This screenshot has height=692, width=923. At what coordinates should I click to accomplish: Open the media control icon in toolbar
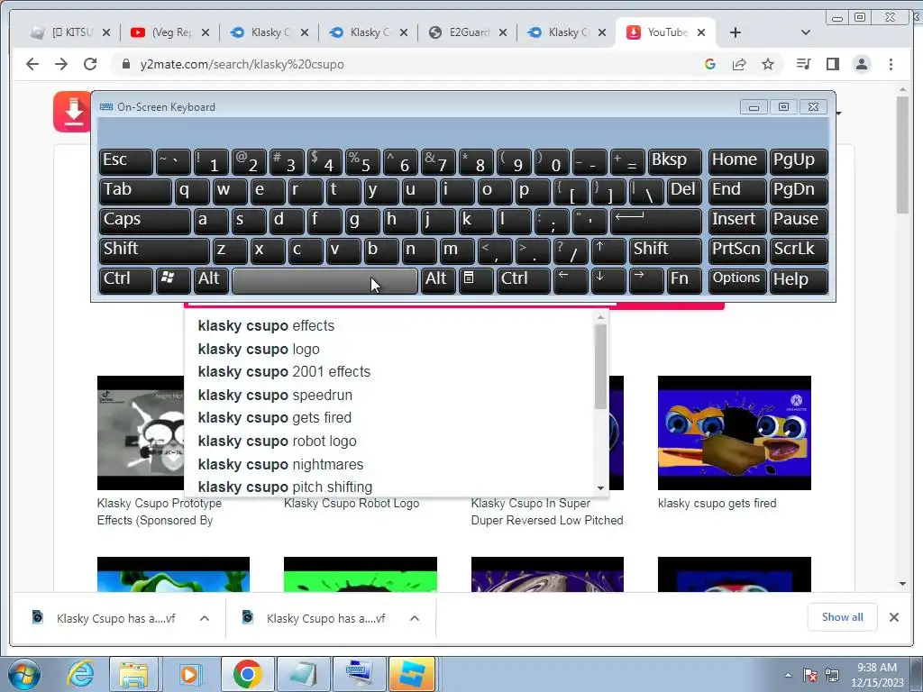pyautogui.click(x=803, y=64)
